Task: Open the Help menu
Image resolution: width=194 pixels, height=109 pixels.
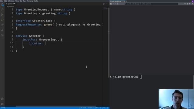Action: (x=36, y=1)
